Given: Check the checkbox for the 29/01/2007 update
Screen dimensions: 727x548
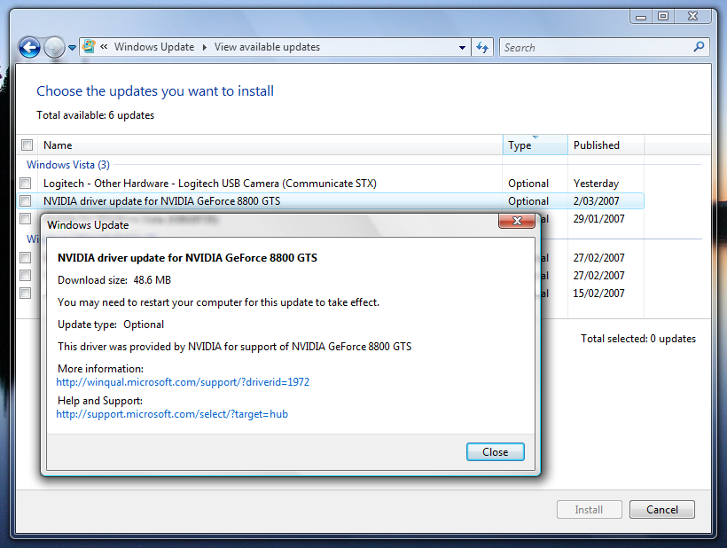Looking at the screenshot, I should (26, 218).
